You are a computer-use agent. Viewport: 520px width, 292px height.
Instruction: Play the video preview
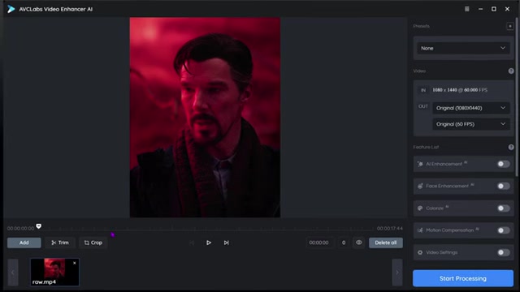[x=209, y=243]
